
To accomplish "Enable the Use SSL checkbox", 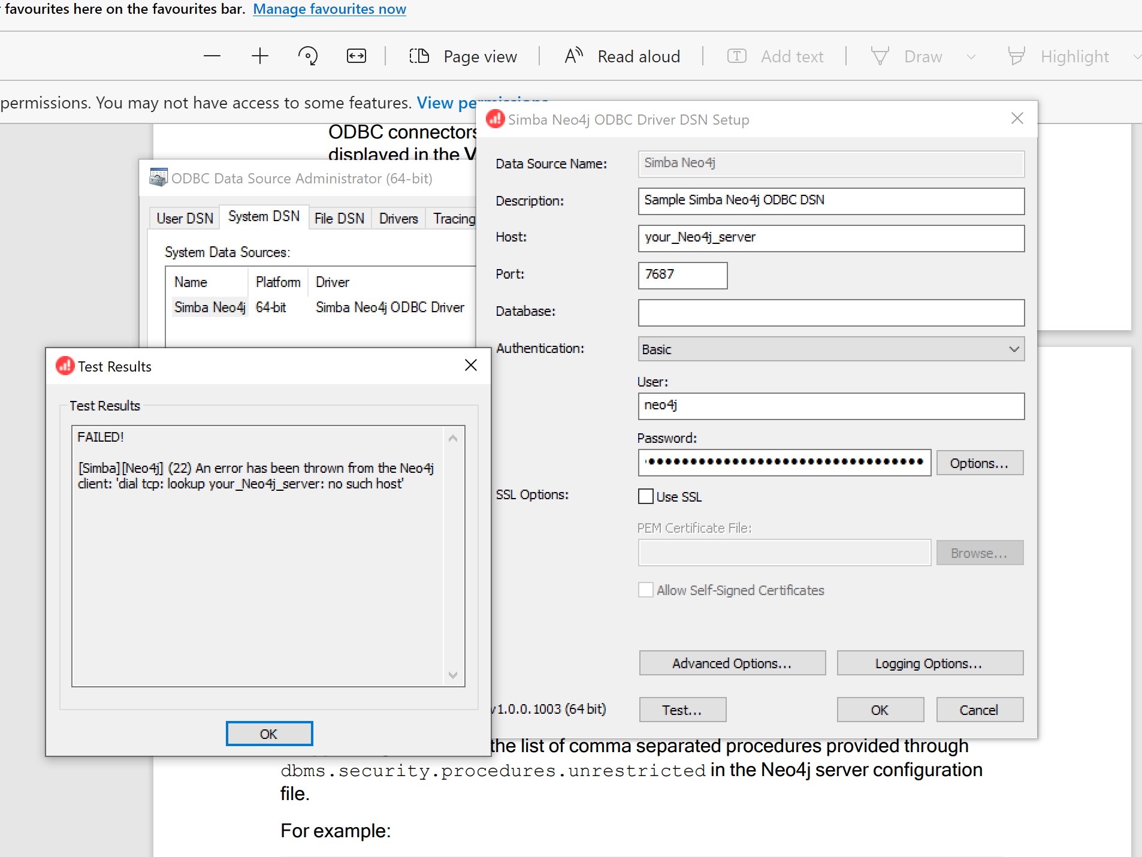I will [646, 496].
